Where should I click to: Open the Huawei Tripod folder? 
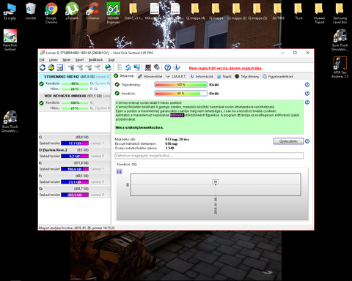[319, 12]
